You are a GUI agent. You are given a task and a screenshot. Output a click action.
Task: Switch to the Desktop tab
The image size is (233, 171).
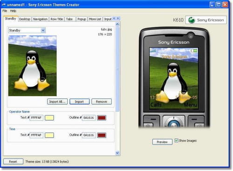point(25,19)
